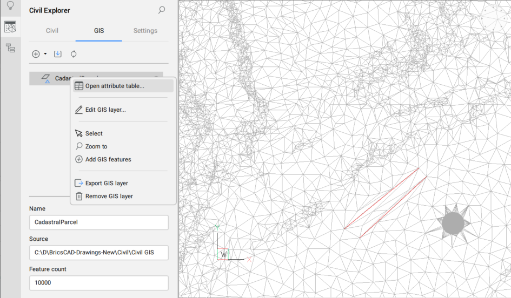
Task: Click the UCS origin icon in drawing
Action: [223, 254]
